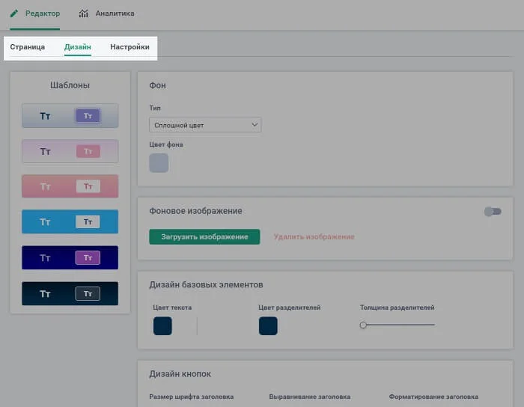Image resolution: width=524 pixels, height=407 pixels.
Task: Switch to the Страница tab
Action: tap(28, 47)
